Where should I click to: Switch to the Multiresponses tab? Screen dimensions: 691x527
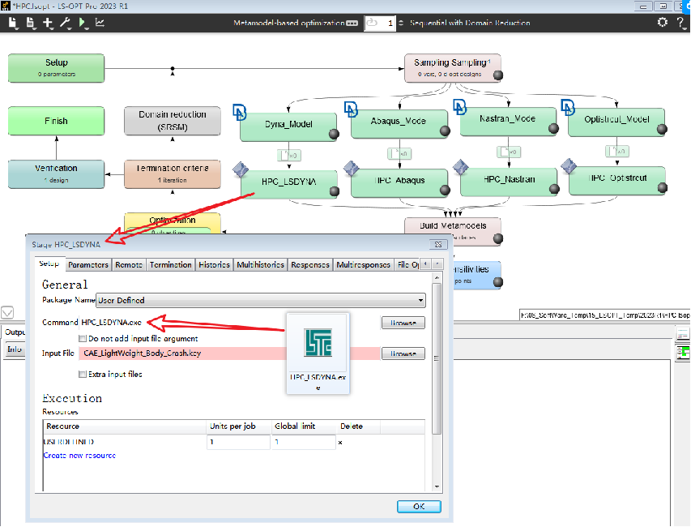[x=364, y=265]
